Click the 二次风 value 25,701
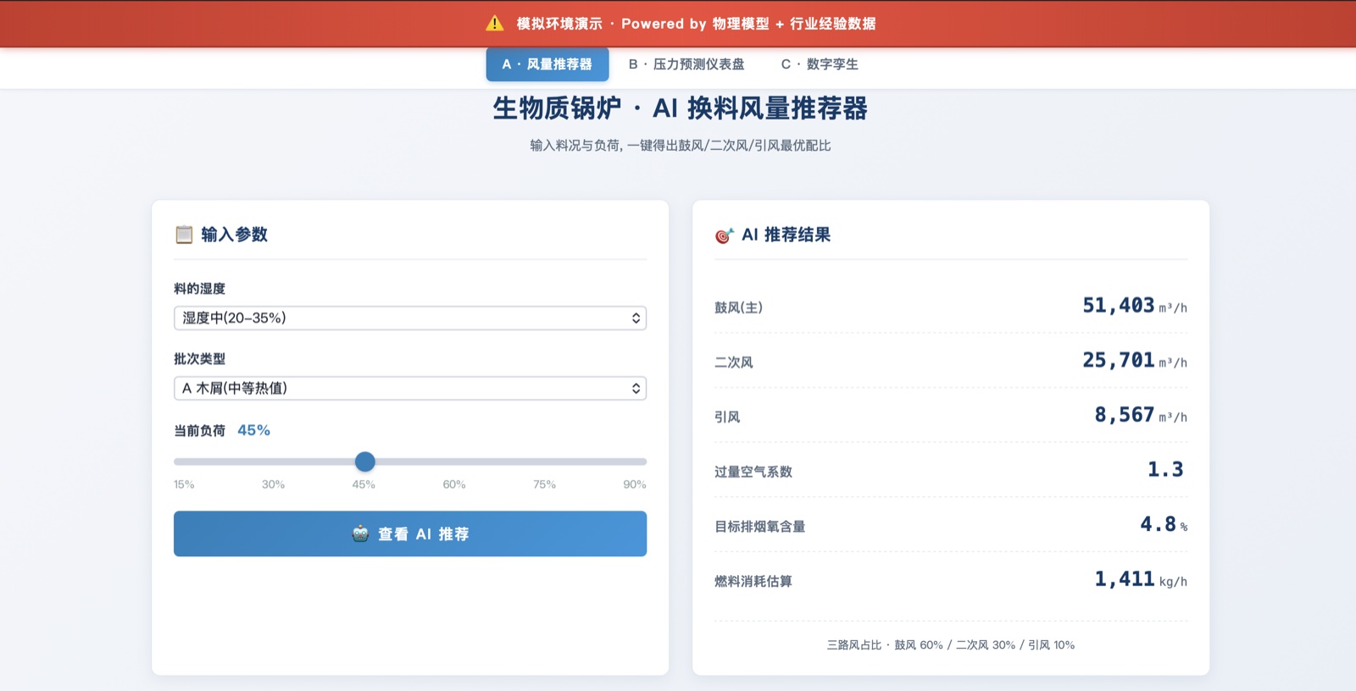 point(1119,361)
